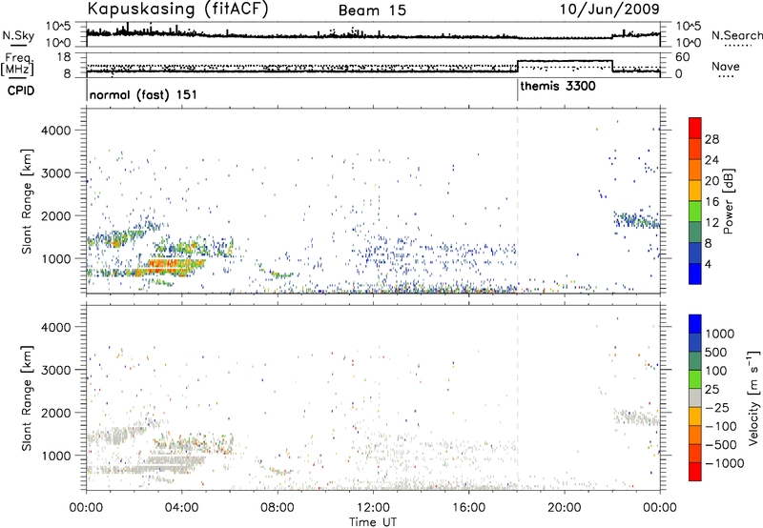Viewport: 763px width, 528px height.
Task: Click the top blue Velocity colorbar segment
Action: pyautogui.click(x=695, y=324)
